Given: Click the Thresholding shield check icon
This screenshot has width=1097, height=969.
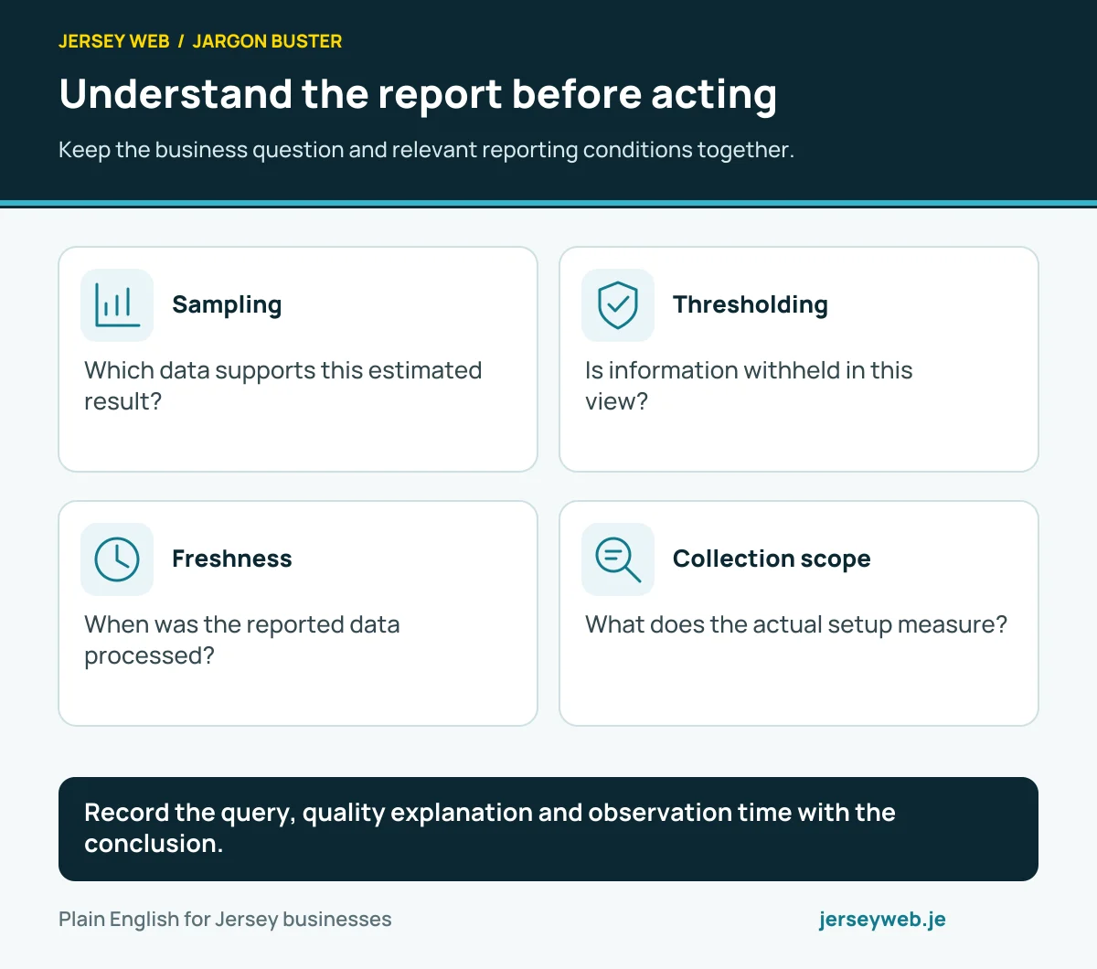Looking at the screenshot, I should tap(618, 305).
